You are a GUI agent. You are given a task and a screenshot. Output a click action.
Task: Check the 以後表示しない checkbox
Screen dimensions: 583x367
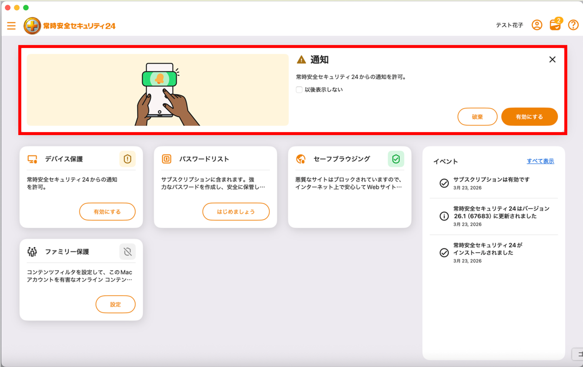coord(298,90)
